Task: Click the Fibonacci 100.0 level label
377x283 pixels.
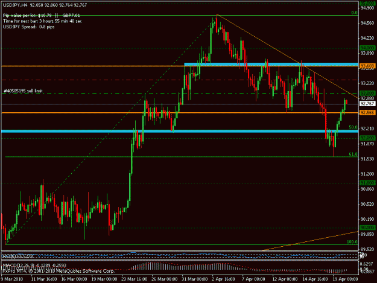Action: (x=352, y=242)
